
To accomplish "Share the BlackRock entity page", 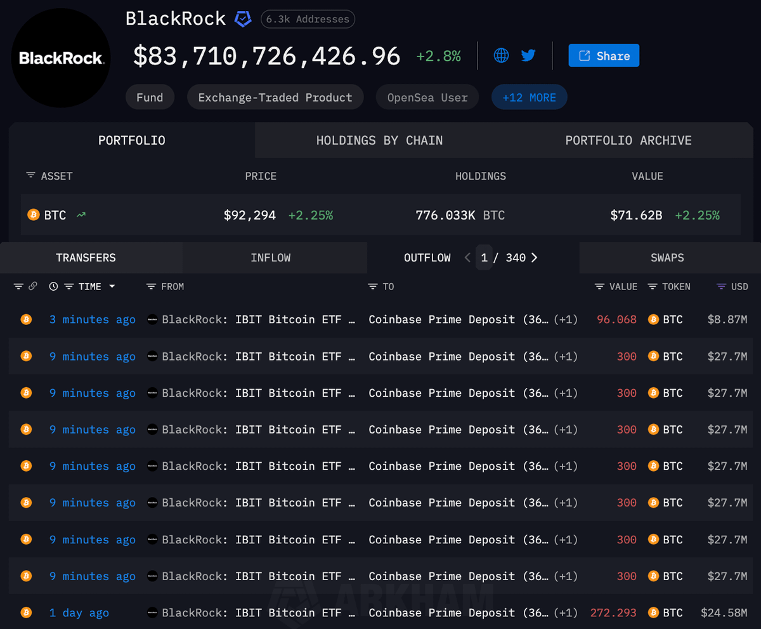I will [604, 56].
